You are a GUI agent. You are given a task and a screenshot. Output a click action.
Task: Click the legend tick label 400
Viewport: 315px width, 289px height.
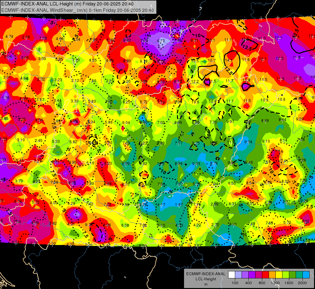248,283
